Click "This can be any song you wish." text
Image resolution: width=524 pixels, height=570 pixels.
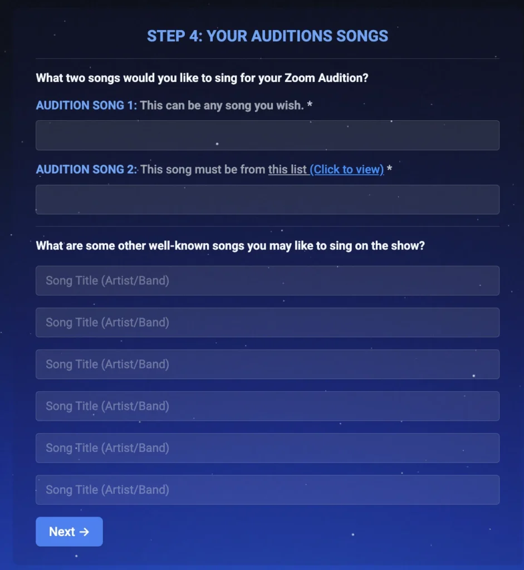(222, 105)
